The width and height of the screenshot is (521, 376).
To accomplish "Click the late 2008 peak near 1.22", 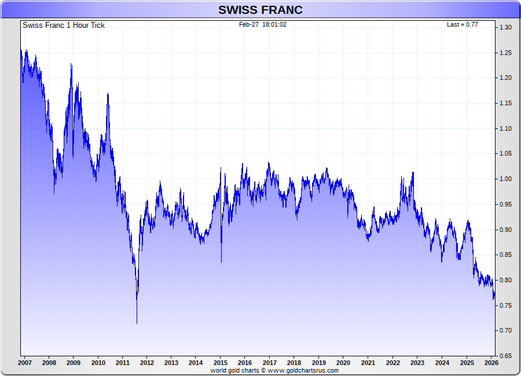I will (x=71, y=64).
